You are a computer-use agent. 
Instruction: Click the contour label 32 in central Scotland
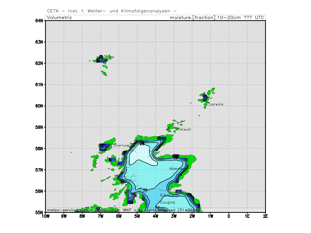pos(145,190)
